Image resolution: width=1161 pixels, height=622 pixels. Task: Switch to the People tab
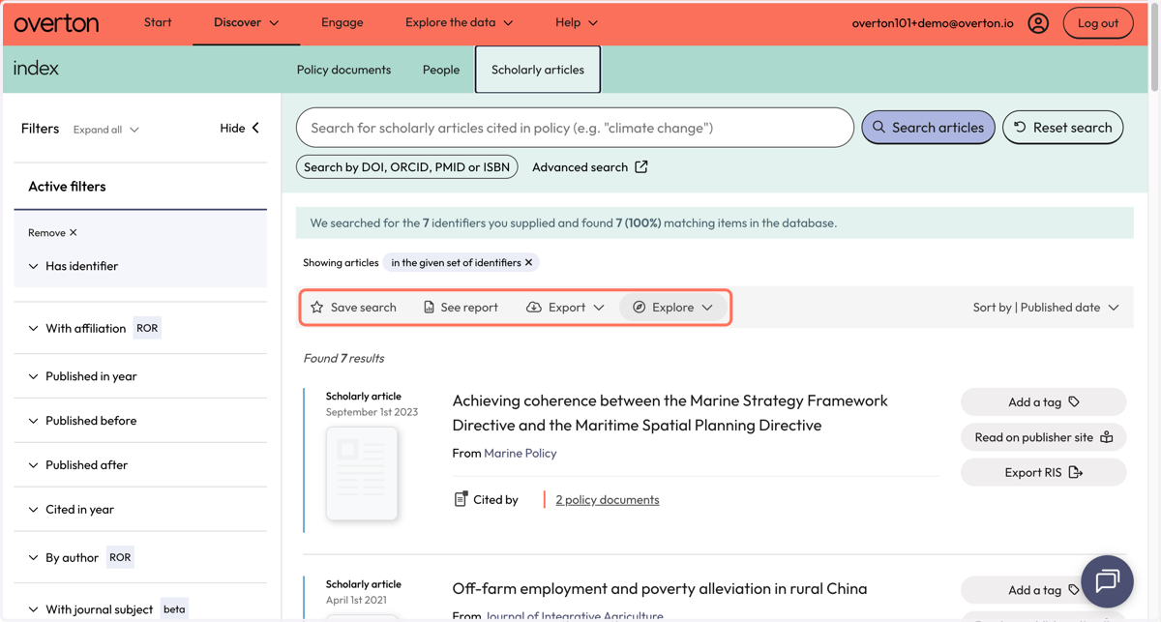pyautogui.click(x=441, y=70)
